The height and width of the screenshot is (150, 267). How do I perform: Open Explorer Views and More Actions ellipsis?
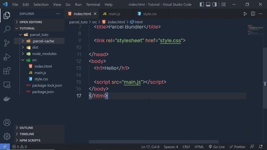coord(58,14)
